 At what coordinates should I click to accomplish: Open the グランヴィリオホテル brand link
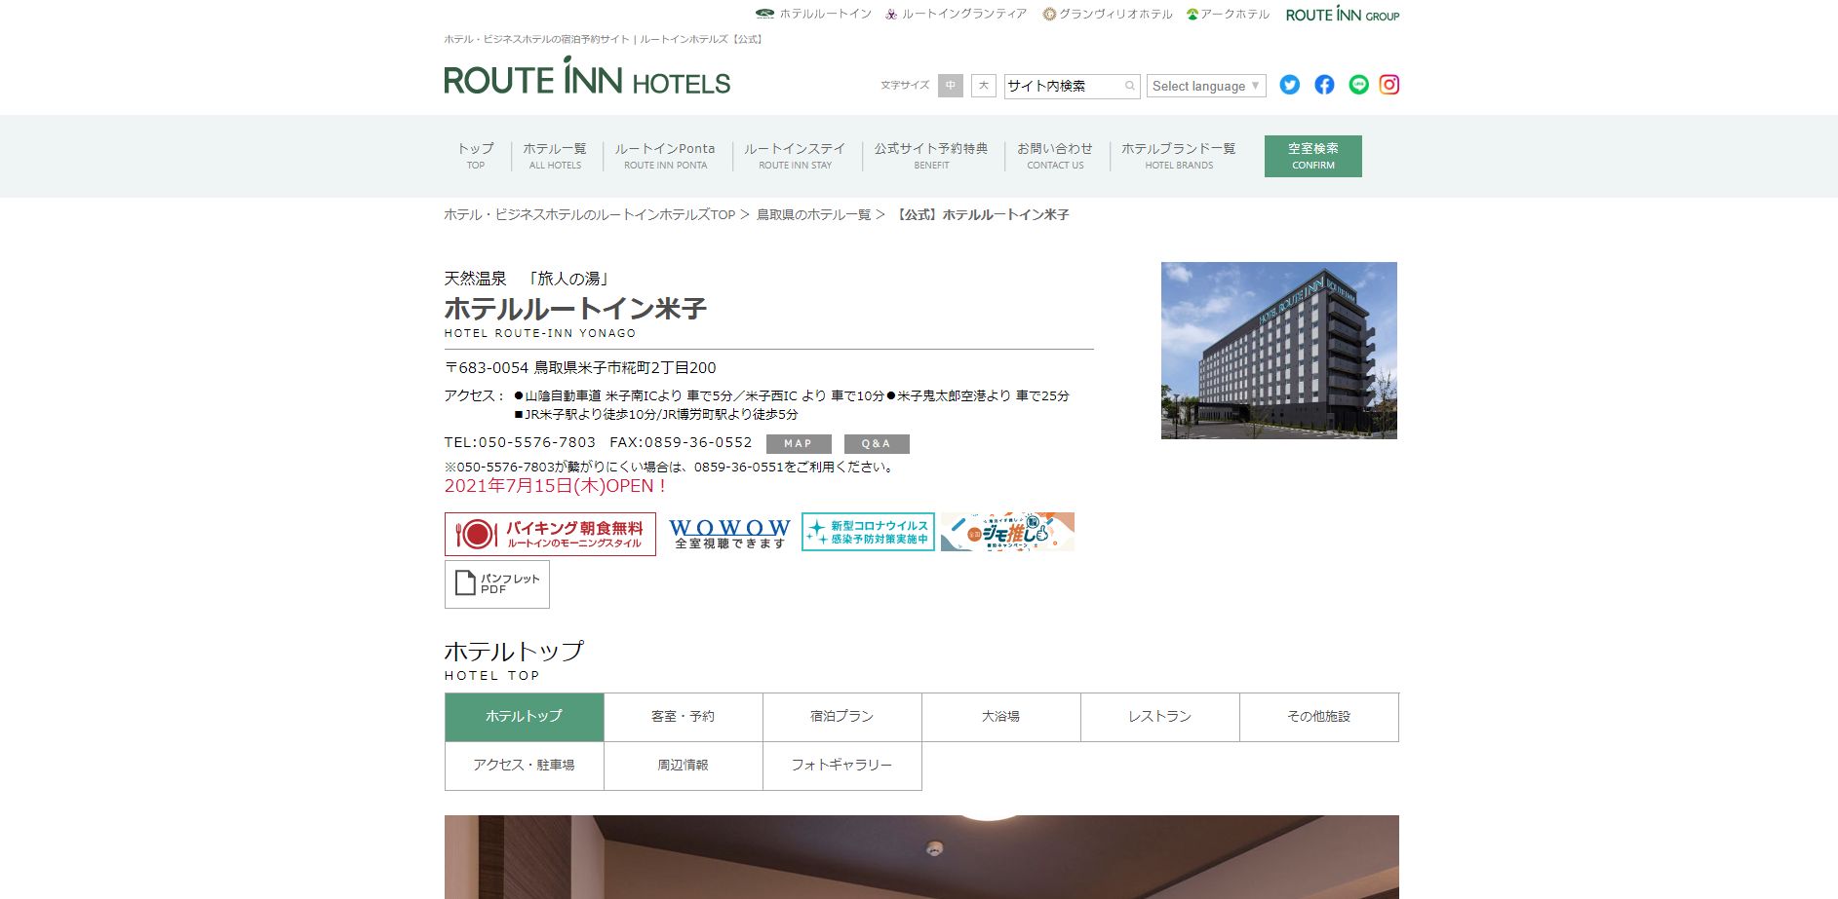pyautogui.click(x=1108, y=14)
